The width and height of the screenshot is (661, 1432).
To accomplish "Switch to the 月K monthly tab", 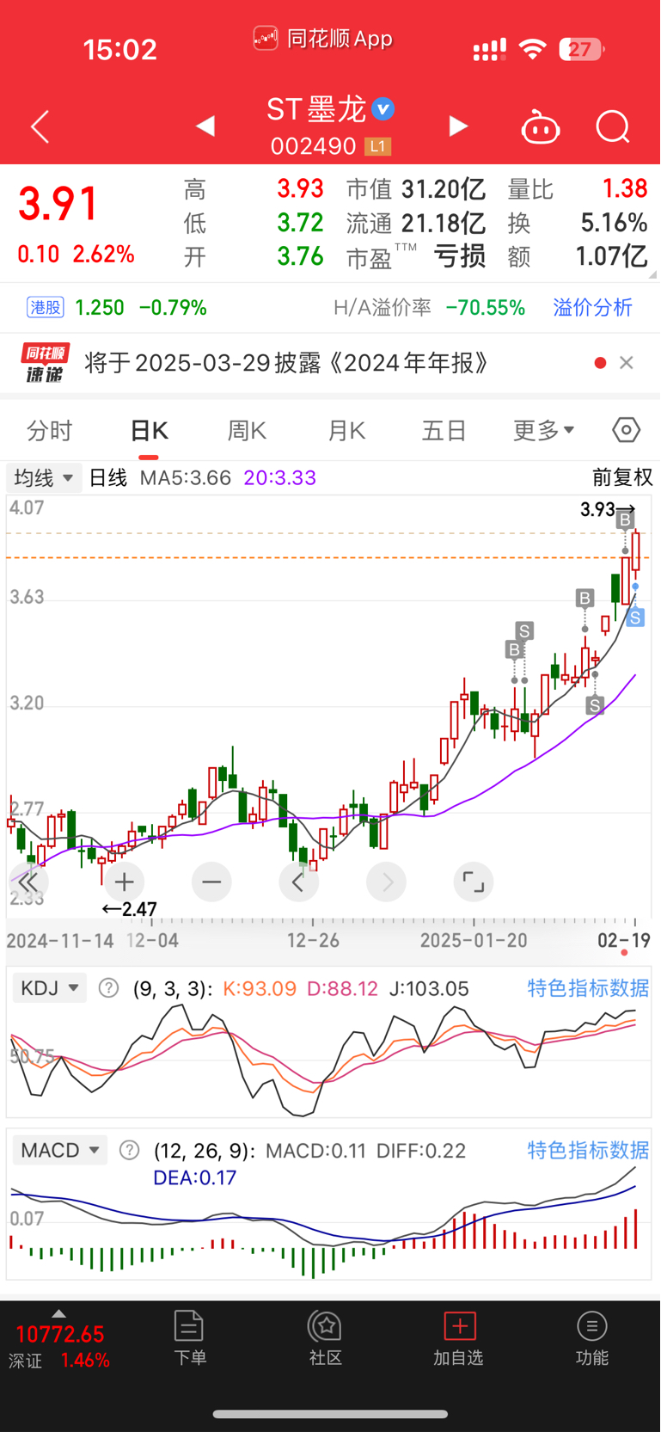I will coord(347,430).
